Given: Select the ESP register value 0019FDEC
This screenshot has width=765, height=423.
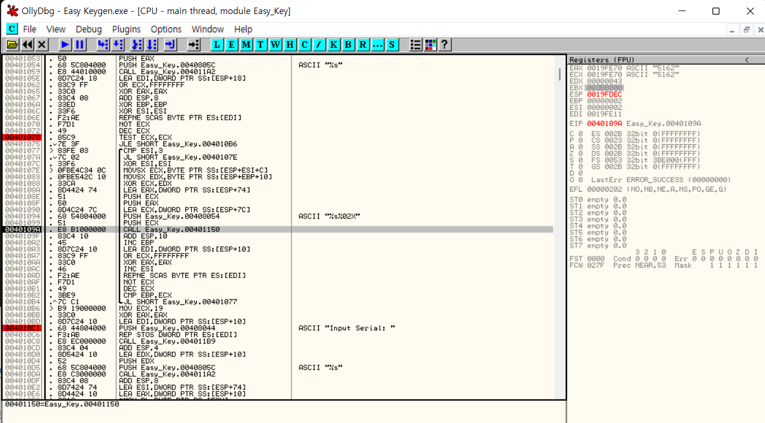Looking at the screenshot, I should 604,94.
